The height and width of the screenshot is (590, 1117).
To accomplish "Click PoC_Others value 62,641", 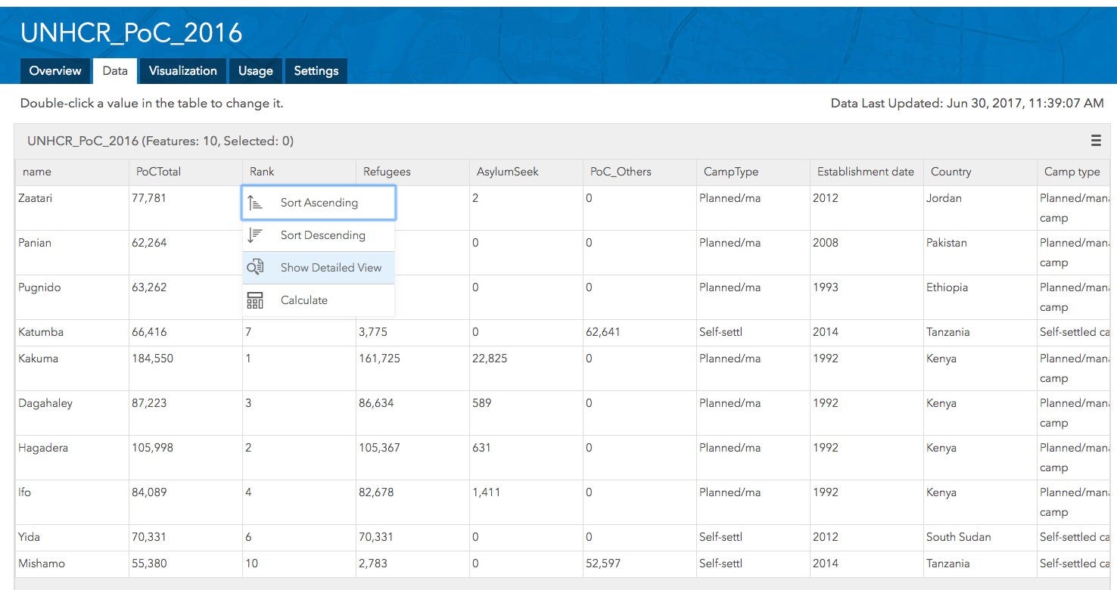I will pyautogui.click(x=603, y=332).
